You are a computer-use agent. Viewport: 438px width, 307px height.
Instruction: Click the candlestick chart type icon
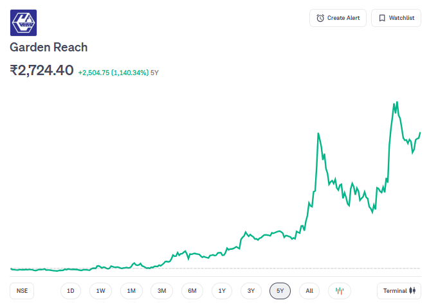tap(340, 291)
